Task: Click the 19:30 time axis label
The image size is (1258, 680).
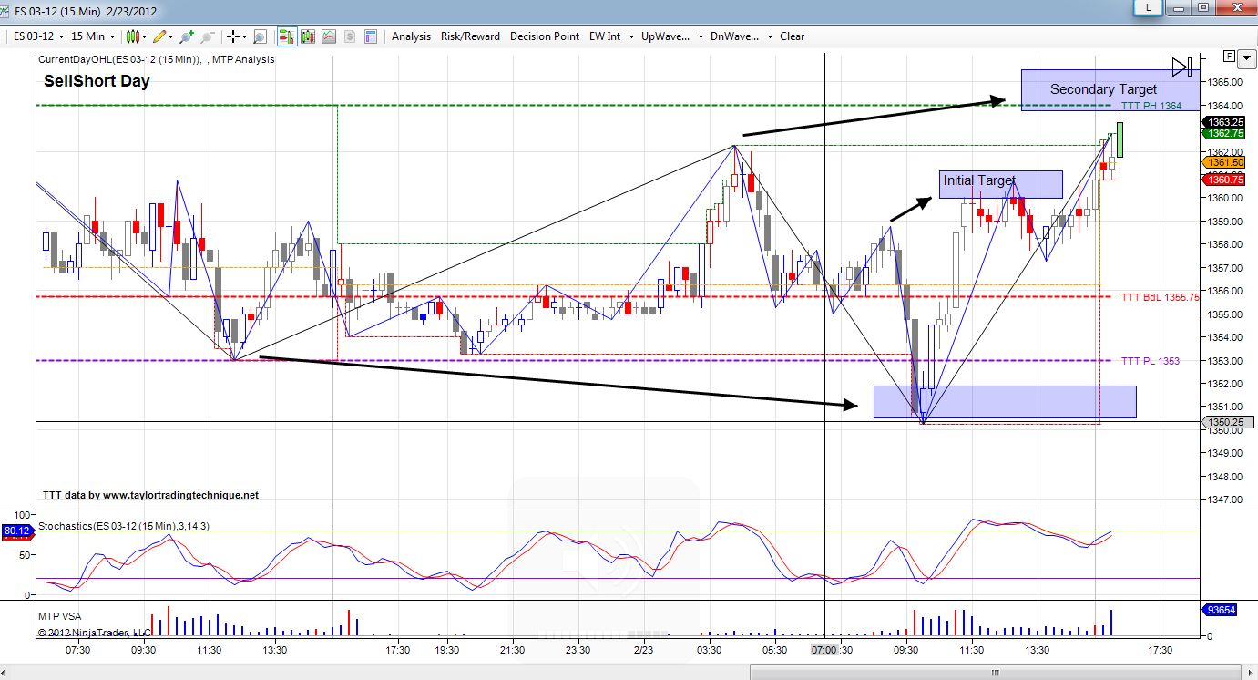Action: [x=446, y=650]
